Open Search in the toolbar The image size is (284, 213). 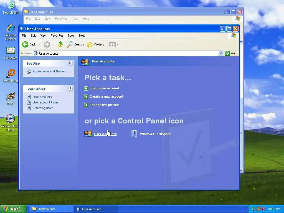pos(75,44)
